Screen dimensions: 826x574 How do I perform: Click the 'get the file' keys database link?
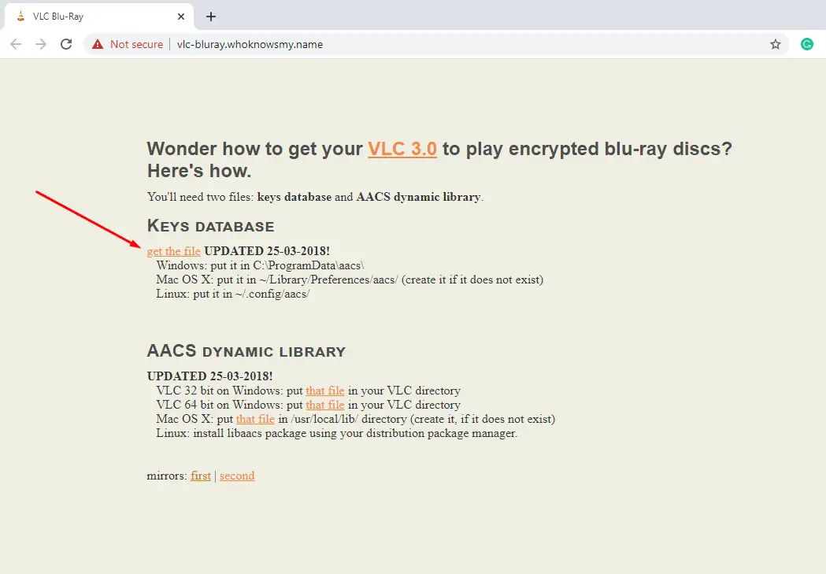click(173, 251)
